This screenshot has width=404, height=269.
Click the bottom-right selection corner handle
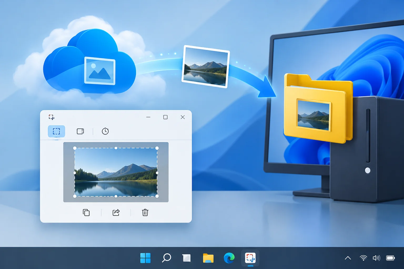pos(157,196)
